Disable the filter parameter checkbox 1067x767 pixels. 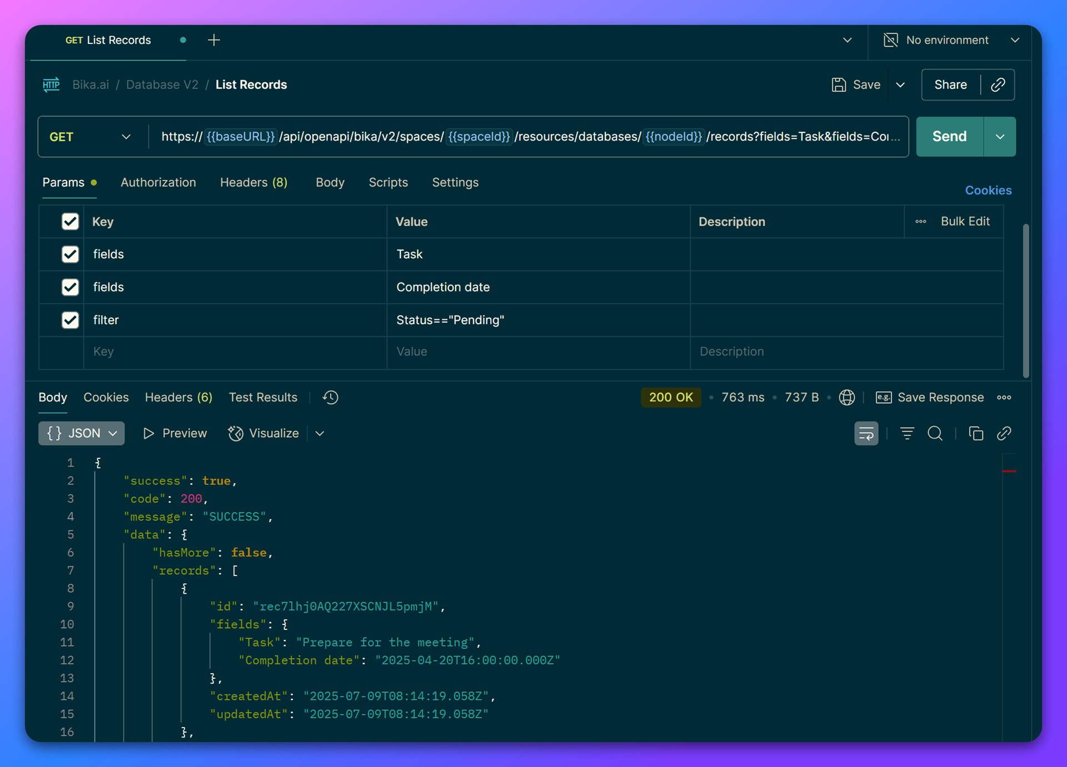pos(70,320)
